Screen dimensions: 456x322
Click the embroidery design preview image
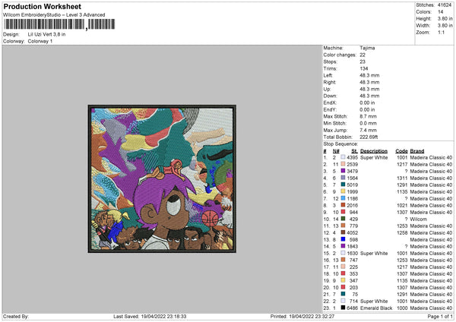[x=162, y=178]
